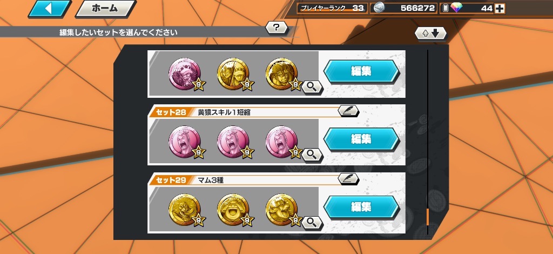Open the question mark help icon
The width and height of the screenshot is (553, 254).
(276, 27)
